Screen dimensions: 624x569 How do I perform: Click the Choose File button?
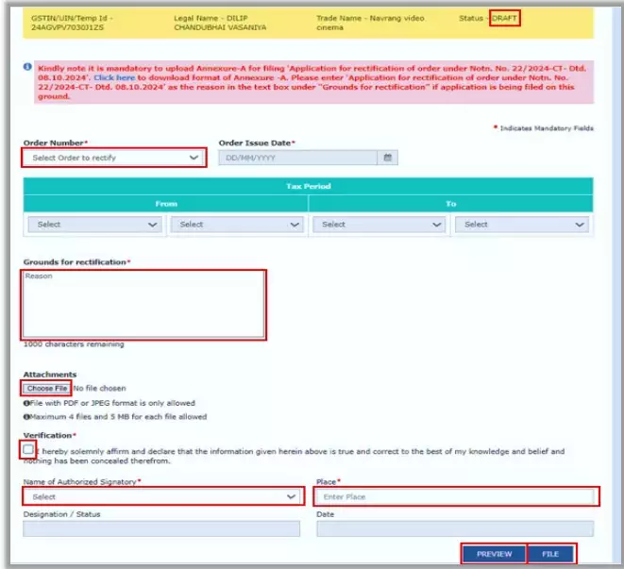tap(46, 388)
